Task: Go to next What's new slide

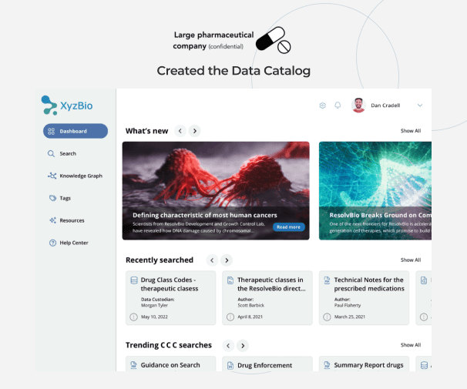Action: click(195, 131)
